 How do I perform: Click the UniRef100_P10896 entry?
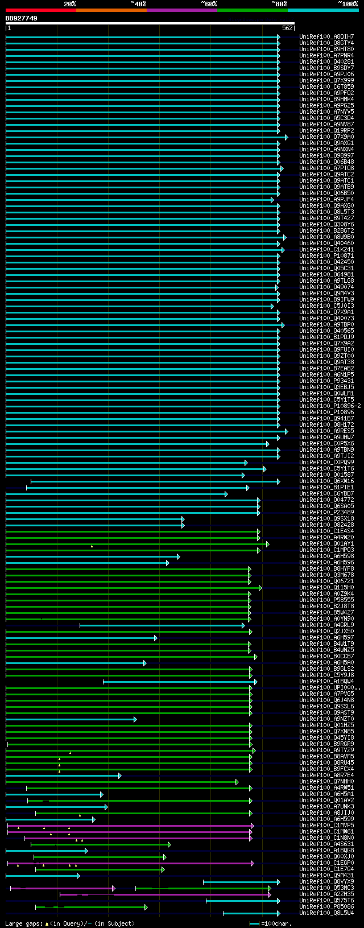click(326, 413)
